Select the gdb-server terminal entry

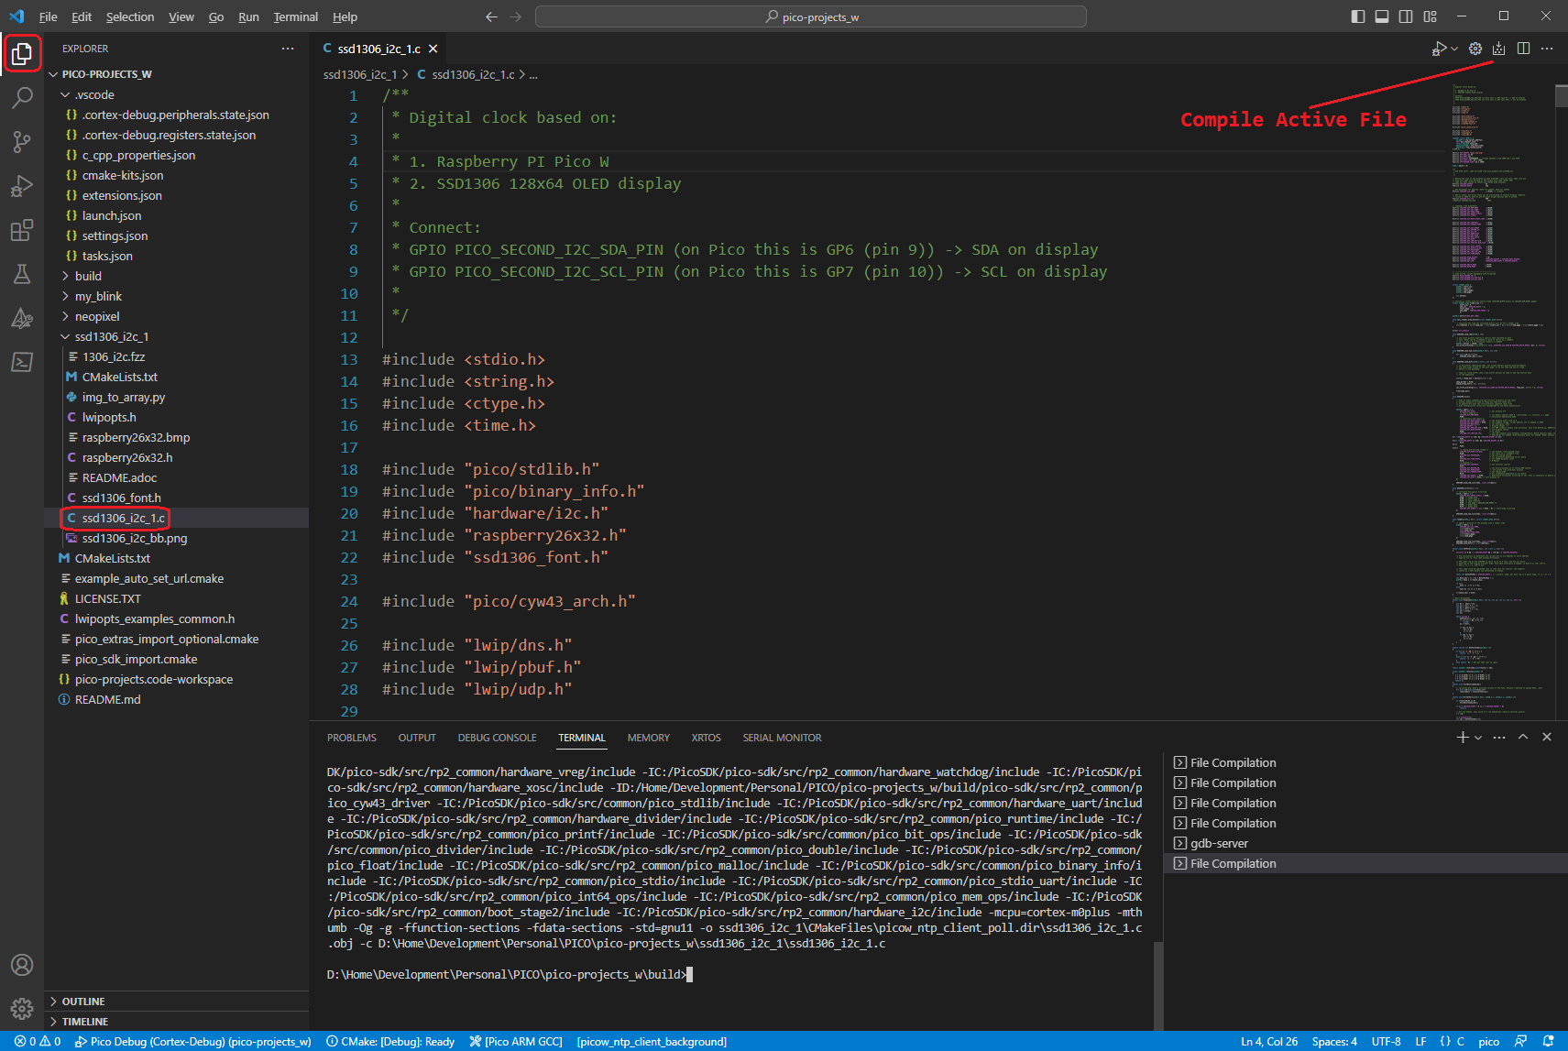(1365, 843)
